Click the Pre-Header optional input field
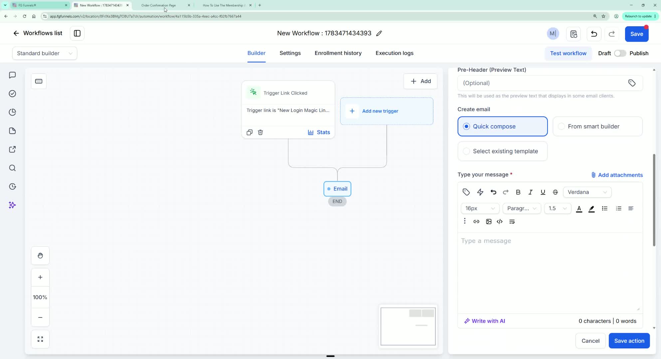661x359 pixels. [550, 83]
